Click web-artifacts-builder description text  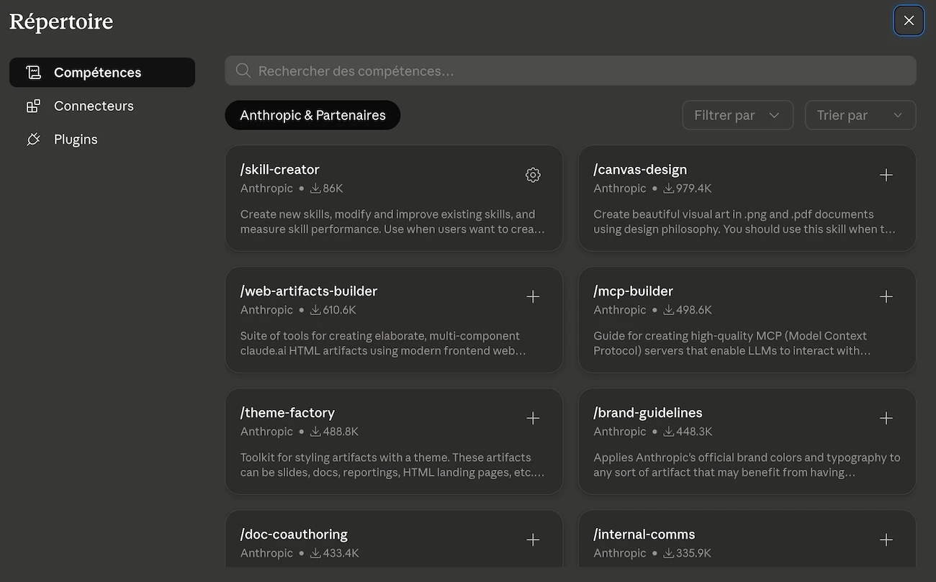click(x=383, y=343)
